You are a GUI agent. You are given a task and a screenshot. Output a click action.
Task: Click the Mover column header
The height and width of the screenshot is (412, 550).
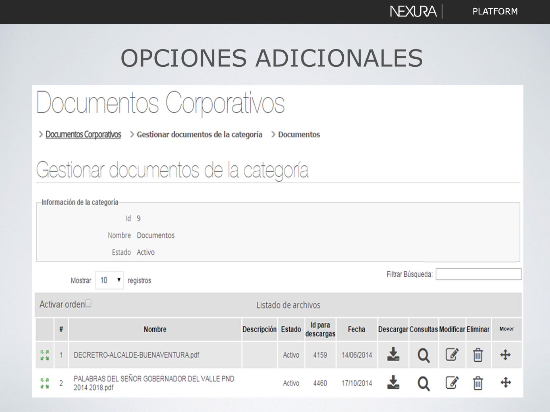(506, 329)
